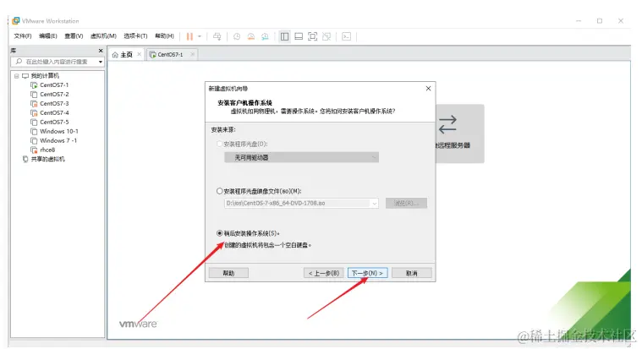Select CentOS7-5 in the library tree
The height and width of the screenshot is (349, 642).
[54, 122]
